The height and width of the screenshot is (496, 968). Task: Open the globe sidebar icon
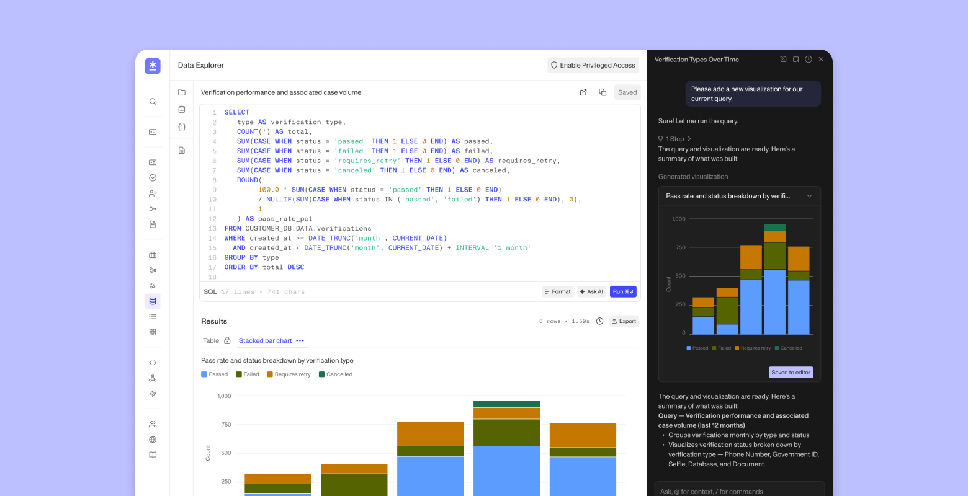tap(153, 440)
